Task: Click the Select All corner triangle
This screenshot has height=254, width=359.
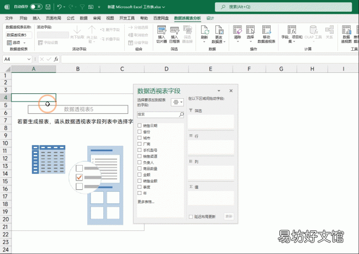Action: (8, 69)
